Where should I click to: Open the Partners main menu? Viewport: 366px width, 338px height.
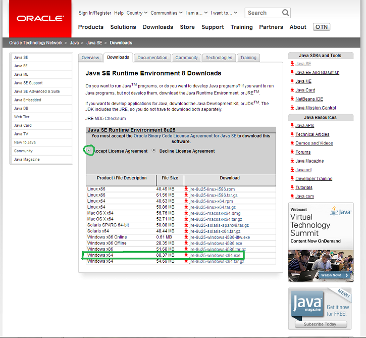pyautogui.click(x=271, y=27)
